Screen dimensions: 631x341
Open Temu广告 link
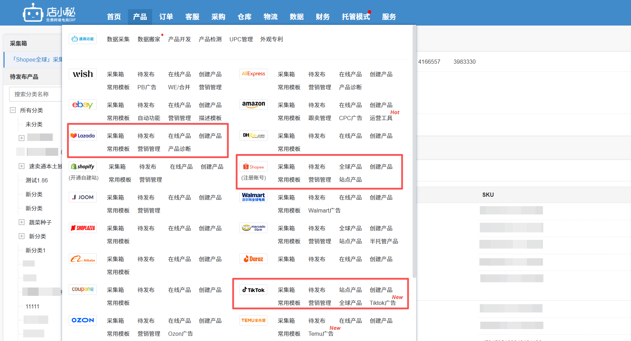[x=321, y=334]
